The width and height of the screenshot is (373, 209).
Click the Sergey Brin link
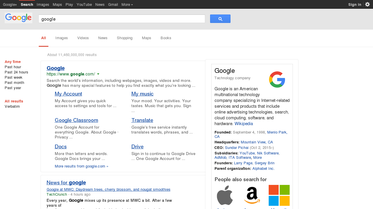point(265,163)
